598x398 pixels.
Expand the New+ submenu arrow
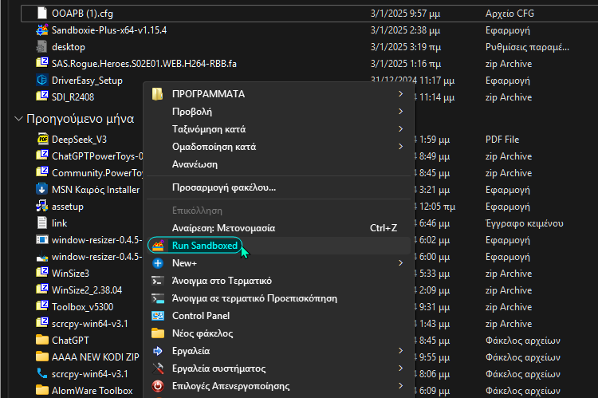(400, 263)
